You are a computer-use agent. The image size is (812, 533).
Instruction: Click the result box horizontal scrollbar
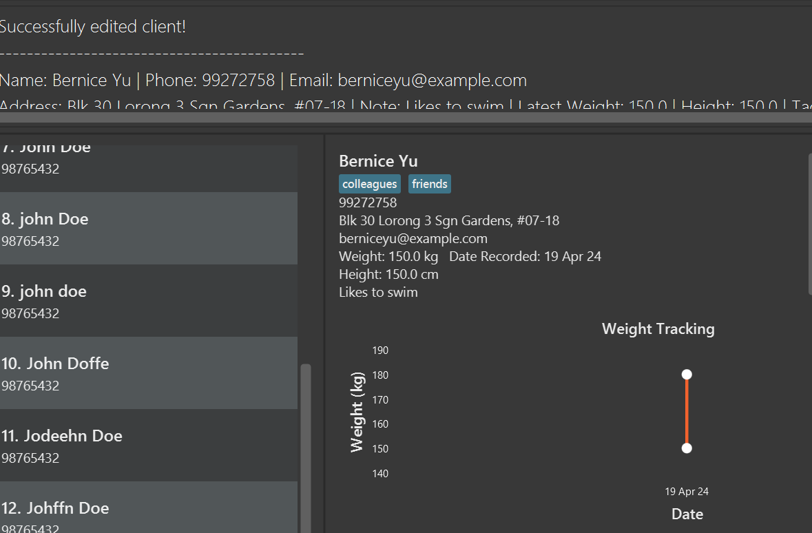click(406, 118)
